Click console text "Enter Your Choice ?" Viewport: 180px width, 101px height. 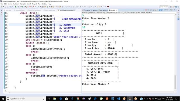point(96,84)
